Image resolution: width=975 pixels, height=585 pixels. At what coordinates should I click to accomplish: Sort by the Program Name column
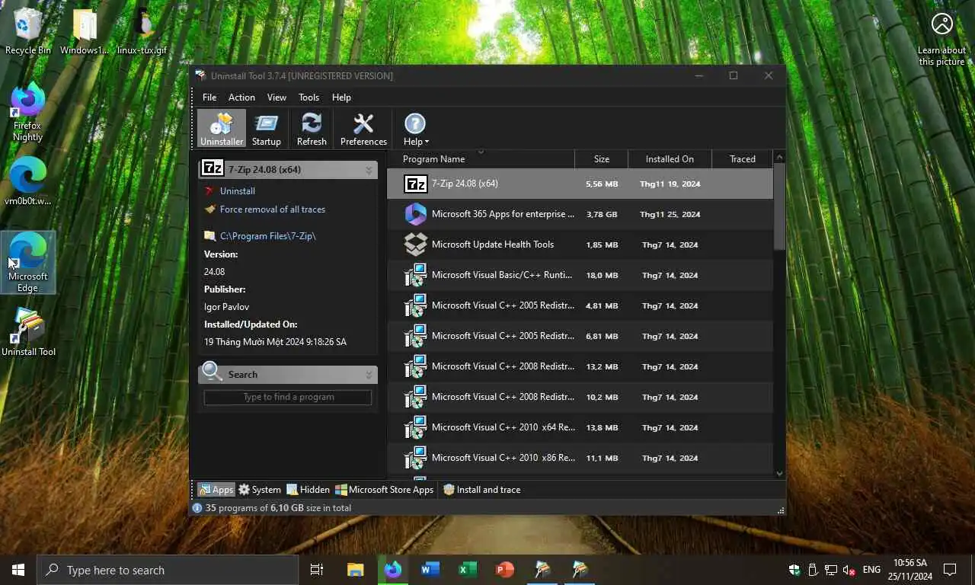point(481,159)
